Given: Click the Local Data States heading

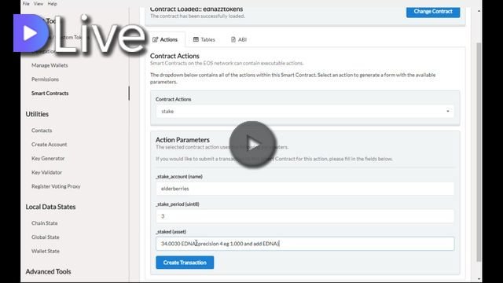Looking at the screenshot, I should (50, 207).
